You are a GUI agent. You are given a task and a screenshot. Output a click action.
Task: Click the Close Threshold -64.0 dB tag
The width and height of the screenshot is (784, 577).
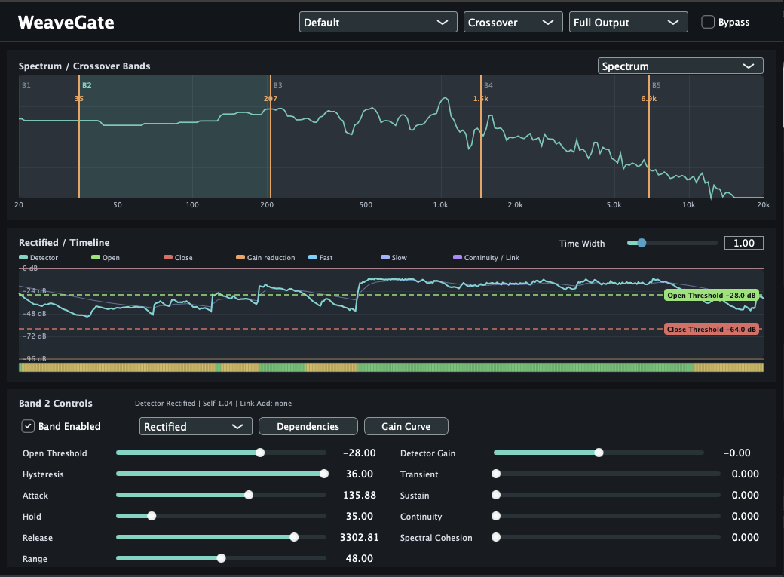[x=711, y=330]
